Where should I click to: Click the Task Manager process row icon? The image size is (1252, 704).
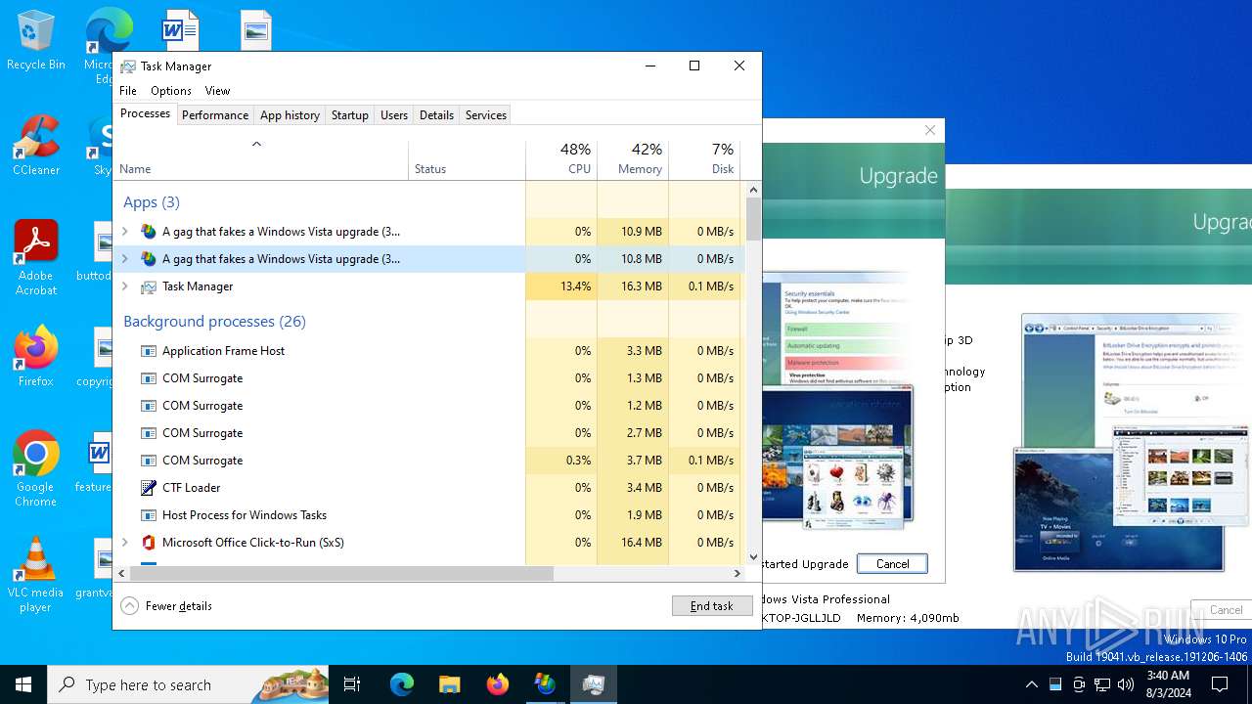click(x=149, y=286)
